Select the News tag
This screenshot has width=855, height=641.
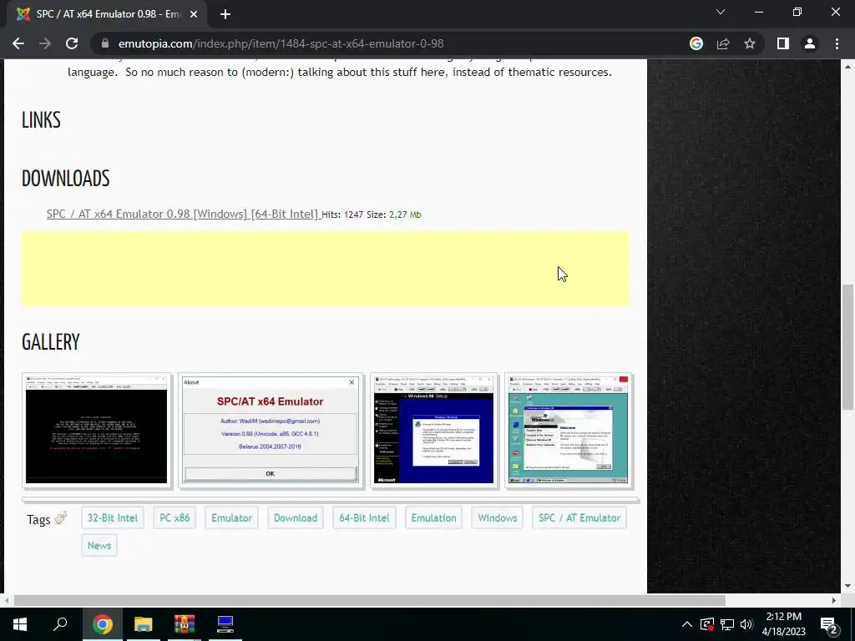[99, 545]
